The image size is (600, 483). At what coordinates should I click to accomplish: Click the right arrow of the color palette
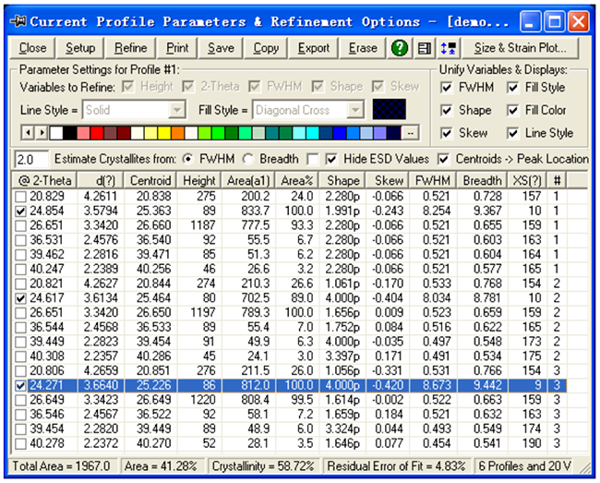click(x=42, y=133)
